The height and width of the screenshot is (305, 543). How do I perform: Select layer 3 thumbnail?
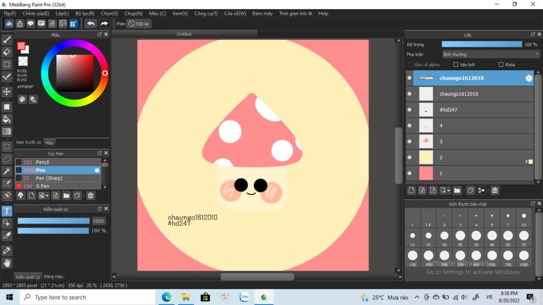point(426,141)
